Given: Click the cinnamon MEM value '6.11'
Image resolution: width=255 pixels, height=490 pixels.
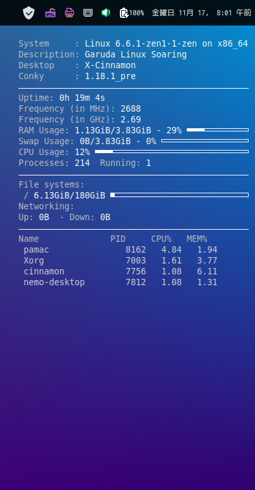Looking at the screenshot, I should (207, 272).
